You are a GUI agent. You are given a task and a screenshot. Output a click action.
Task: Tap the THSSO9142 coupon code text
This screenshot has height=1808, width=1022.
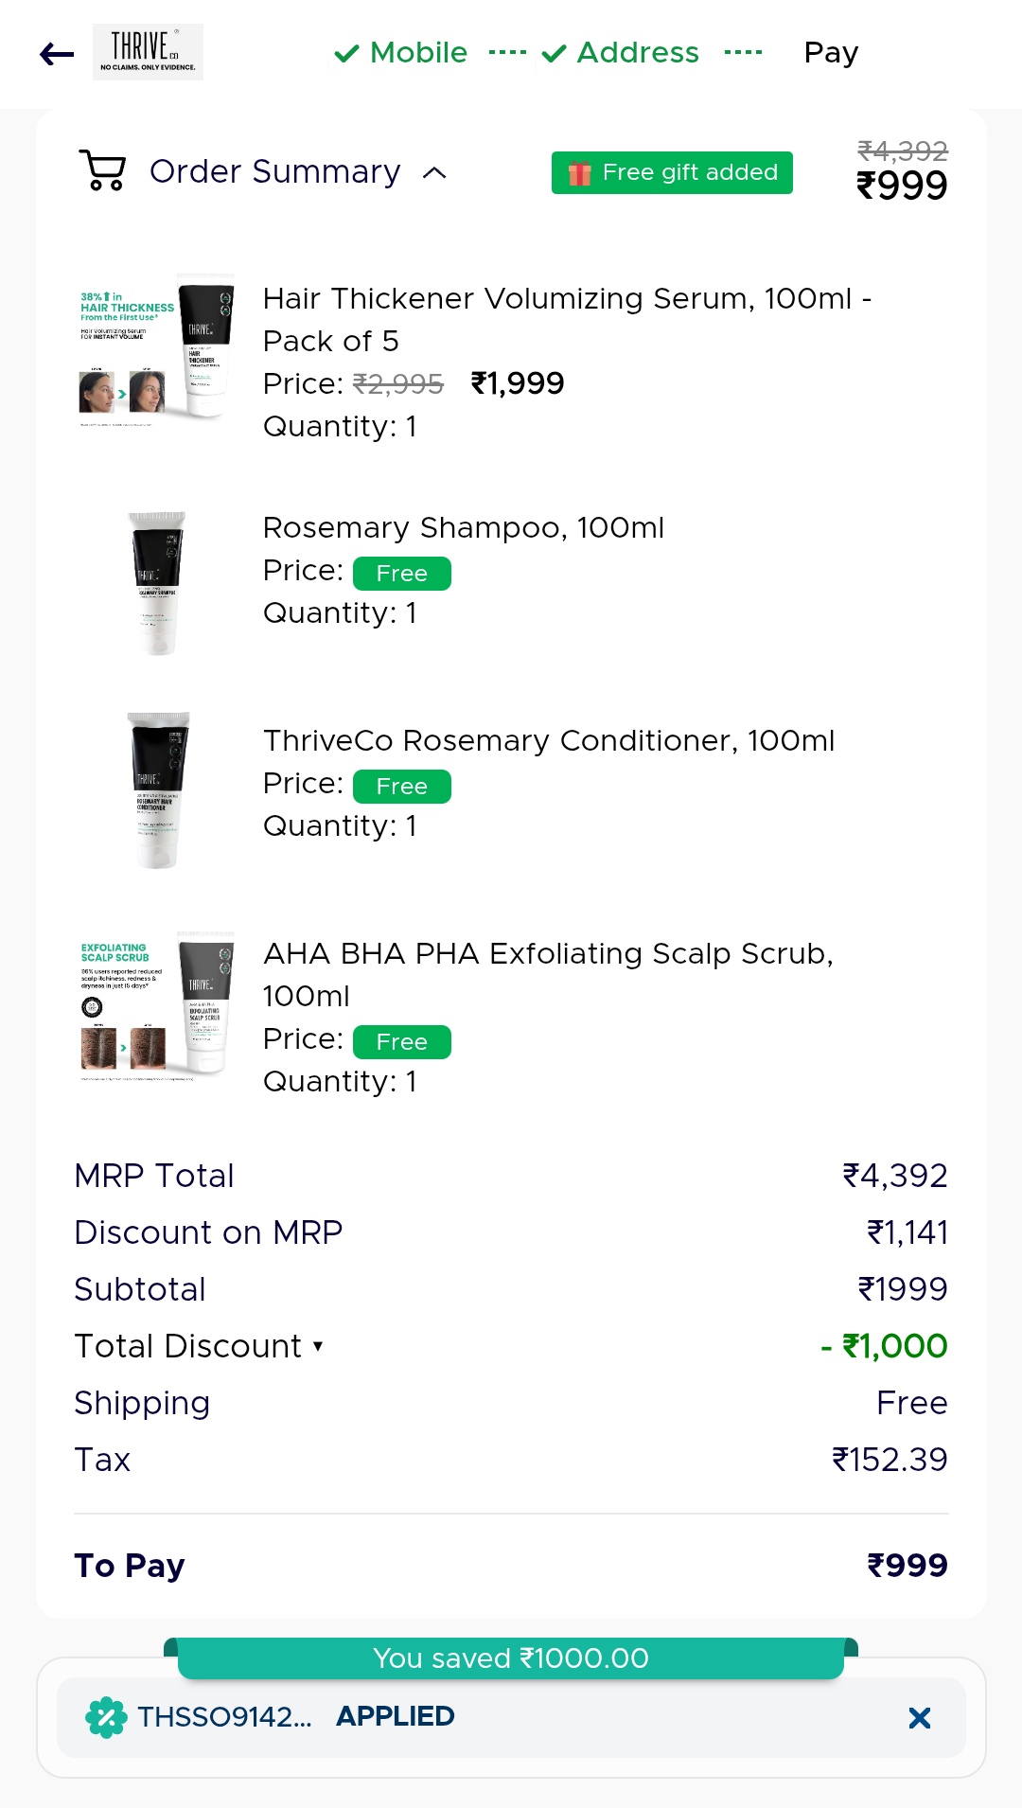pos(224,1717)
